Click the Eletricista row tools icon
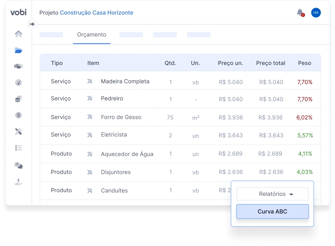335x246 pixels. (x=90, y=135)
